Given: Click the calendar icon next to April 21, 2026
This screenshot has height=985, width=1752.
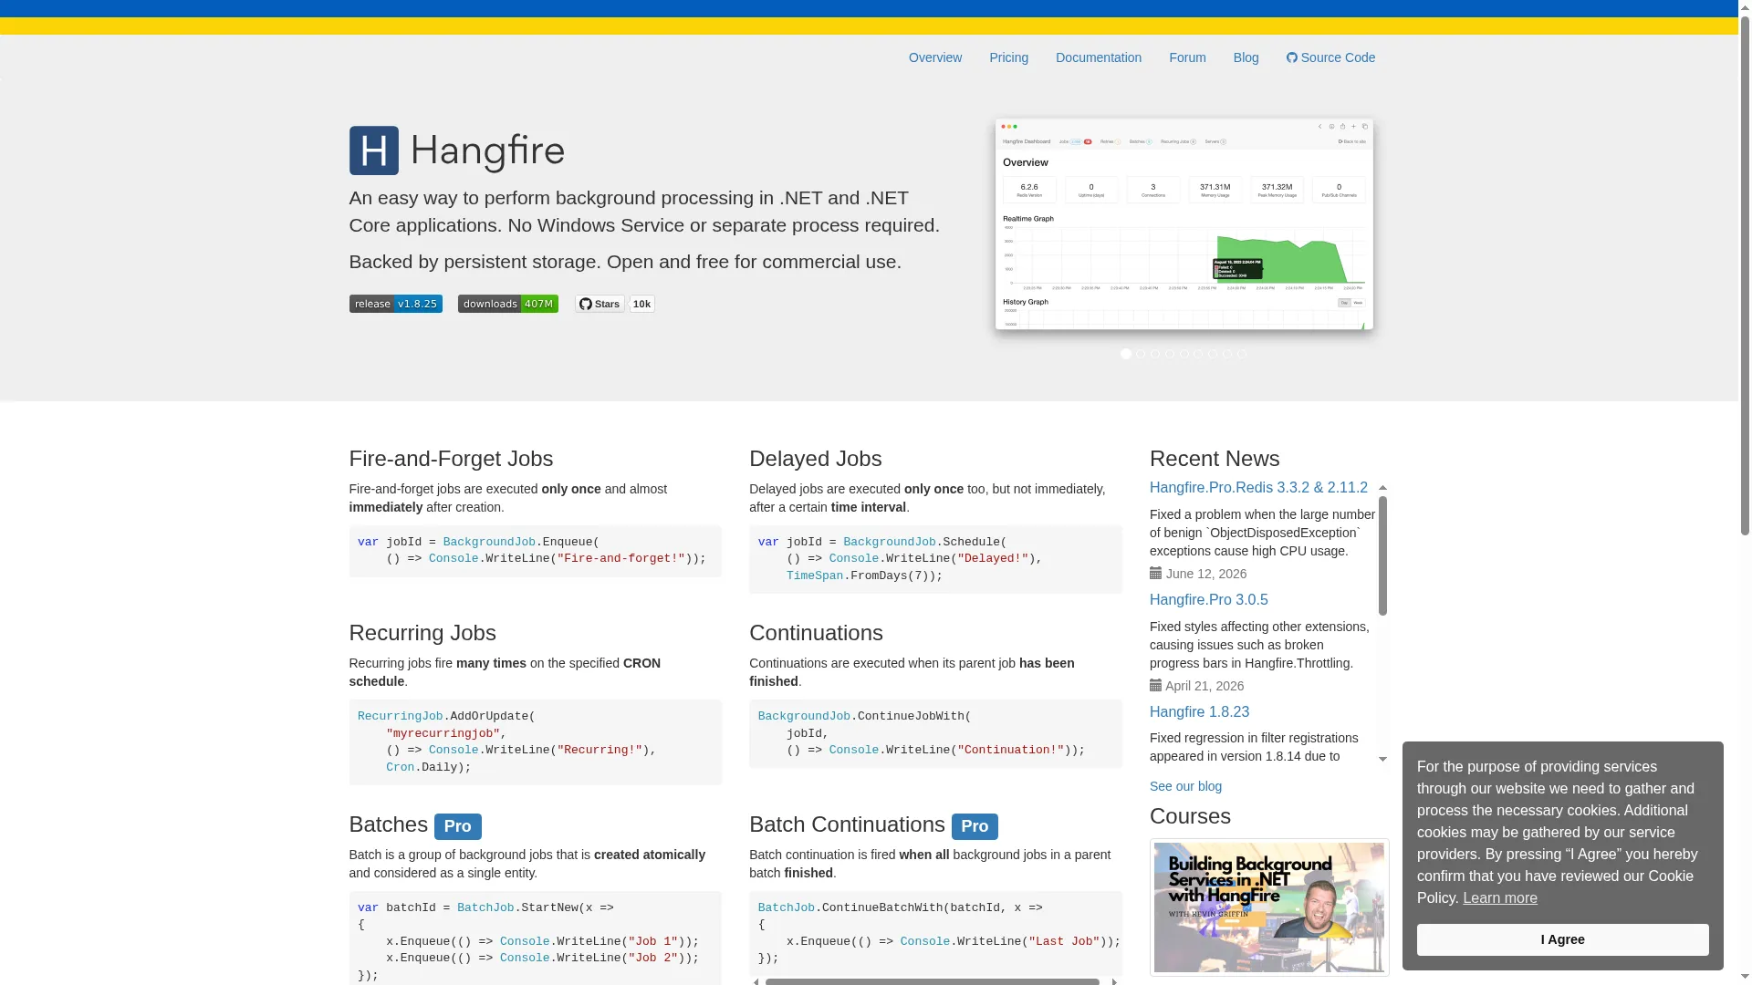Looking at the screenshot, I should [1155, 685].
